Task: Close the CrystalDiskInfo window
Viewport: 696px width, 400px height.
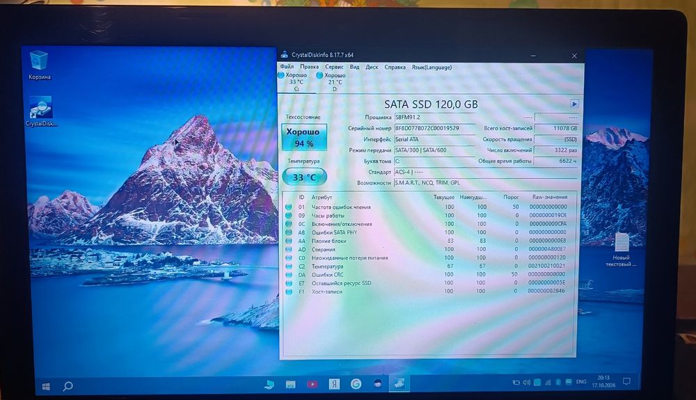Action: tap(574, 56)
